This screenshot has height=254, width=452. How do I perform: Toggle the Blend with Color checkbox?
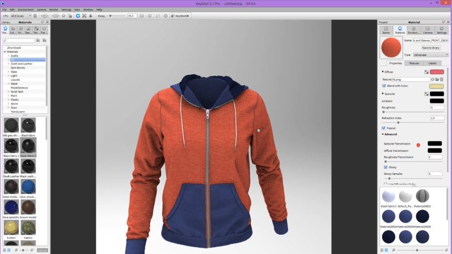click(384, 86)
